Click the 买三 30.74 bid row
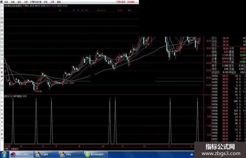Screen dimensions: 246x158 (x=229, y=38)
